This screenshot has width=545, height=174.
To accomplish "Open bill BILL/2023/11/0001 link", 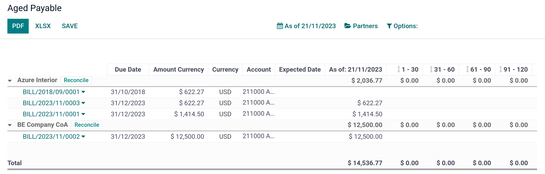I will click(51, 114).
